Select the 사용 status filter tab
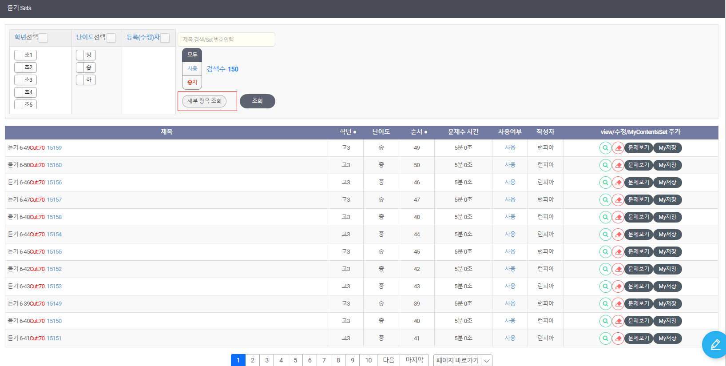This screenshot has width=726, height=366. [x=192, y=69]
